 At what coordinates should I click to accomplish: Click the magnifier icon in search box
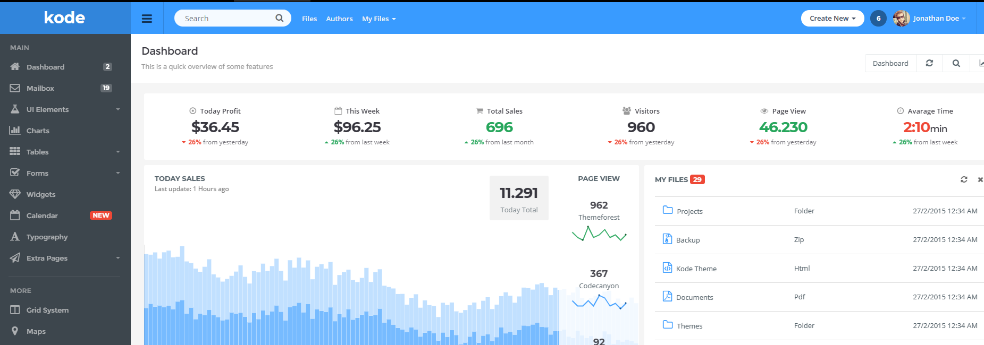pos(279,19)
